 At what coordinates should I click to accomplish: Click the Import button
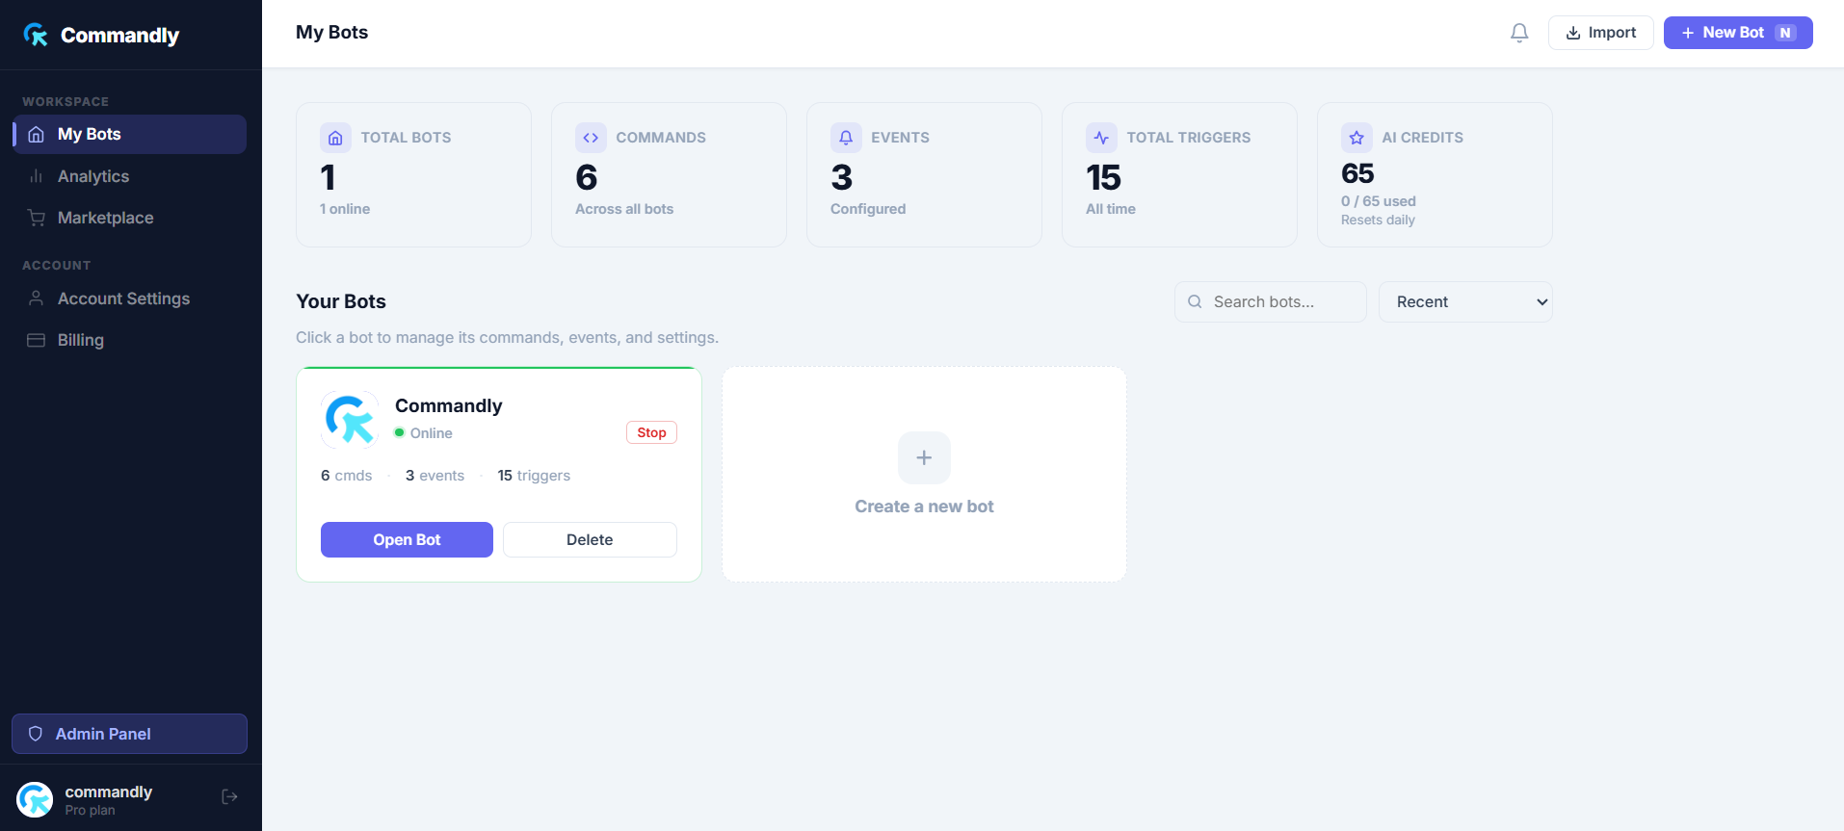pos(1600,33)
